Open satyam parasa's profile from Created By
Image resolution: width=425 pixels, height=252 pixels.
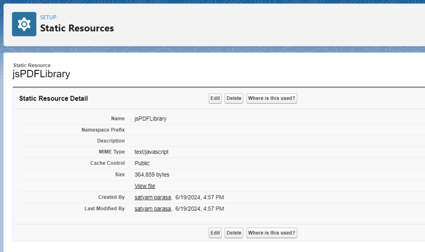[x=153, y=197]
